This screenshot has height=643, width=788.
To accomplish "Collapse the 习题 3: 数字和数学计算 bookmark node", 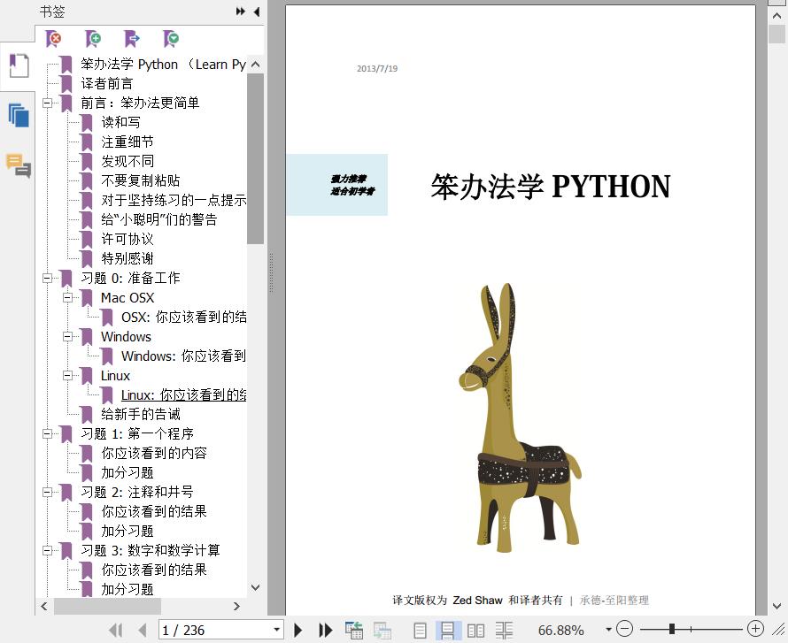I will pos(47,551).
